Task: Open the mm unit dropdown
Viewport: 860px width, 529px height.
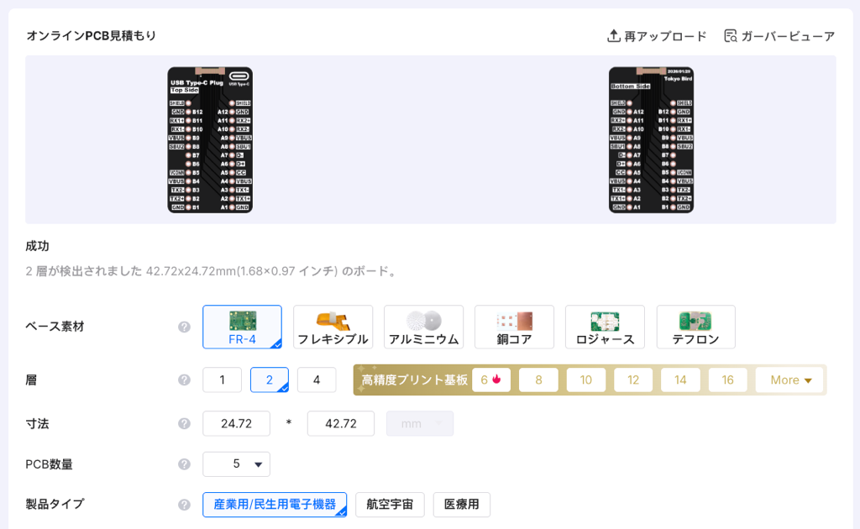Action: [419, 423]
